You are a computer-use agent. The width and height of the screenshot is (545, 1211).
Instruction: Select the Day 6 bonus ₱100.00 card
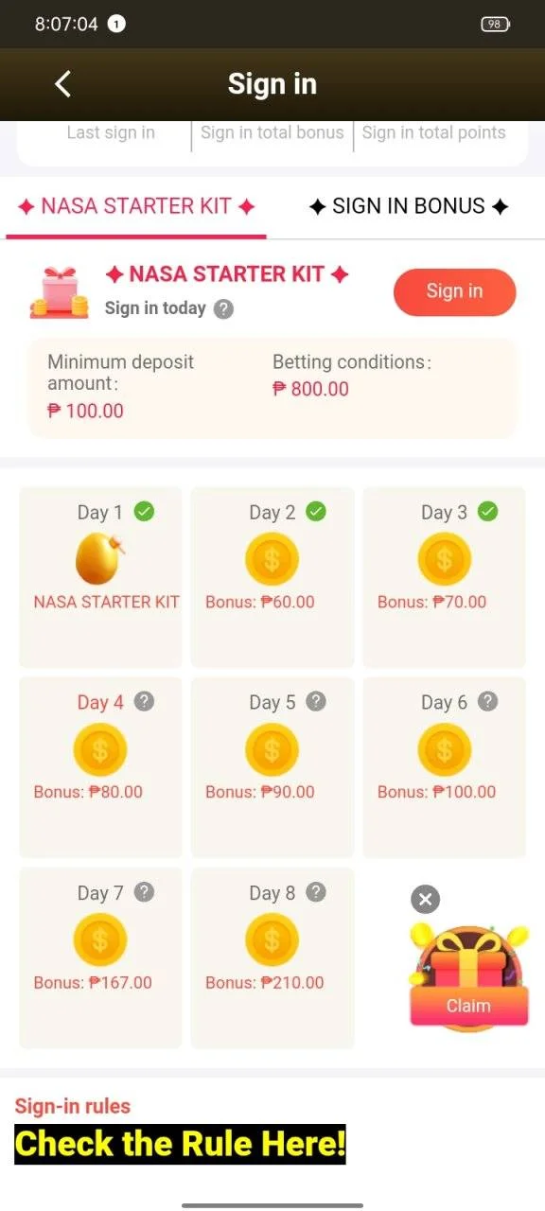tap(444, 767)
